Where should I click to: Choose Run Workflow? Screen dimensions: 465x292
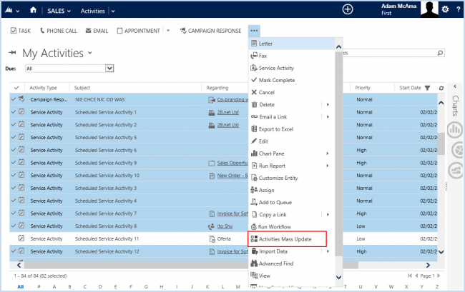292,226
